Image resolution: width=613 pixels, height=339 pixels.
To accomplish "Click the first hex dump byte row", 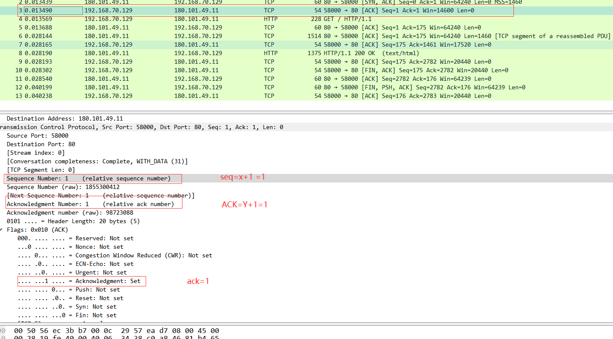I will point(116,330).
